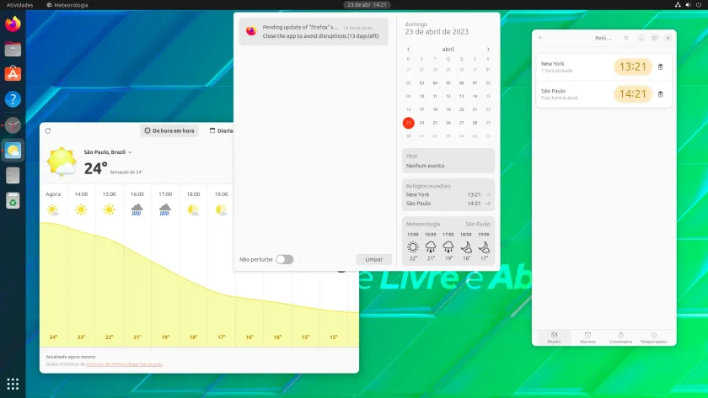The width and height of the screenshot is (708, 398).
Task: Switch to the Alarmes tab
Action: pyautogui.click(x=587, y=337)
